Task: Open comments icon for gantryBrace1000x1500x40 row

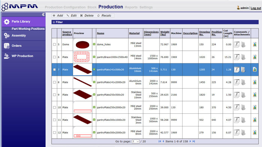Action: (x=237, y=57)
